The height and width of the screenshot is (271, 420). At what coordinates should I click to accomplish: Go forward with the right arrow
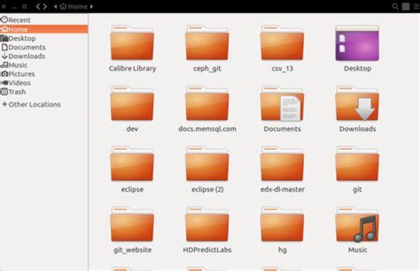click(45, 6)
